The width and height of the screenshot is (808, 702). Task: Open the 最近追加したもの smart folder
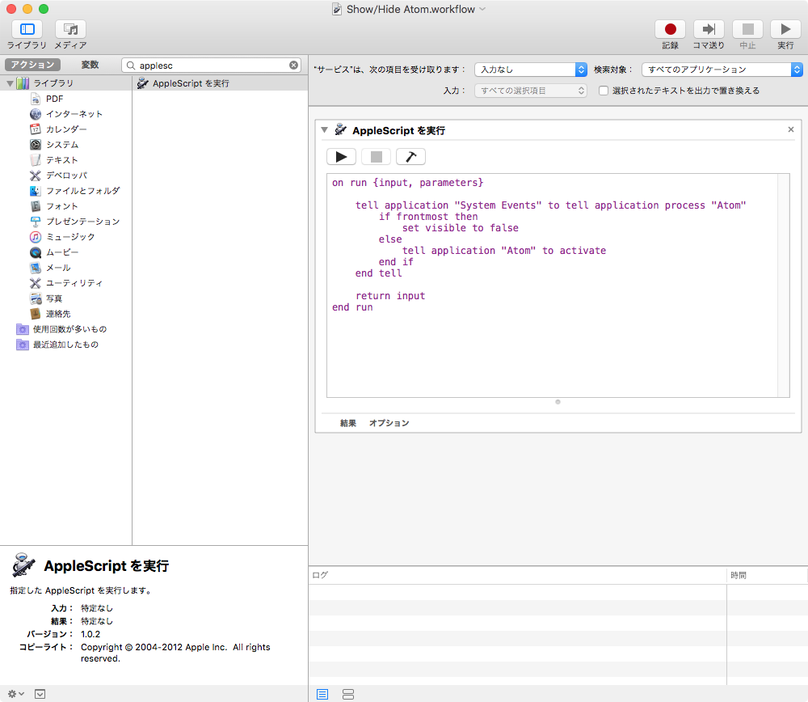pyautogui.click(x=66, y=345)
